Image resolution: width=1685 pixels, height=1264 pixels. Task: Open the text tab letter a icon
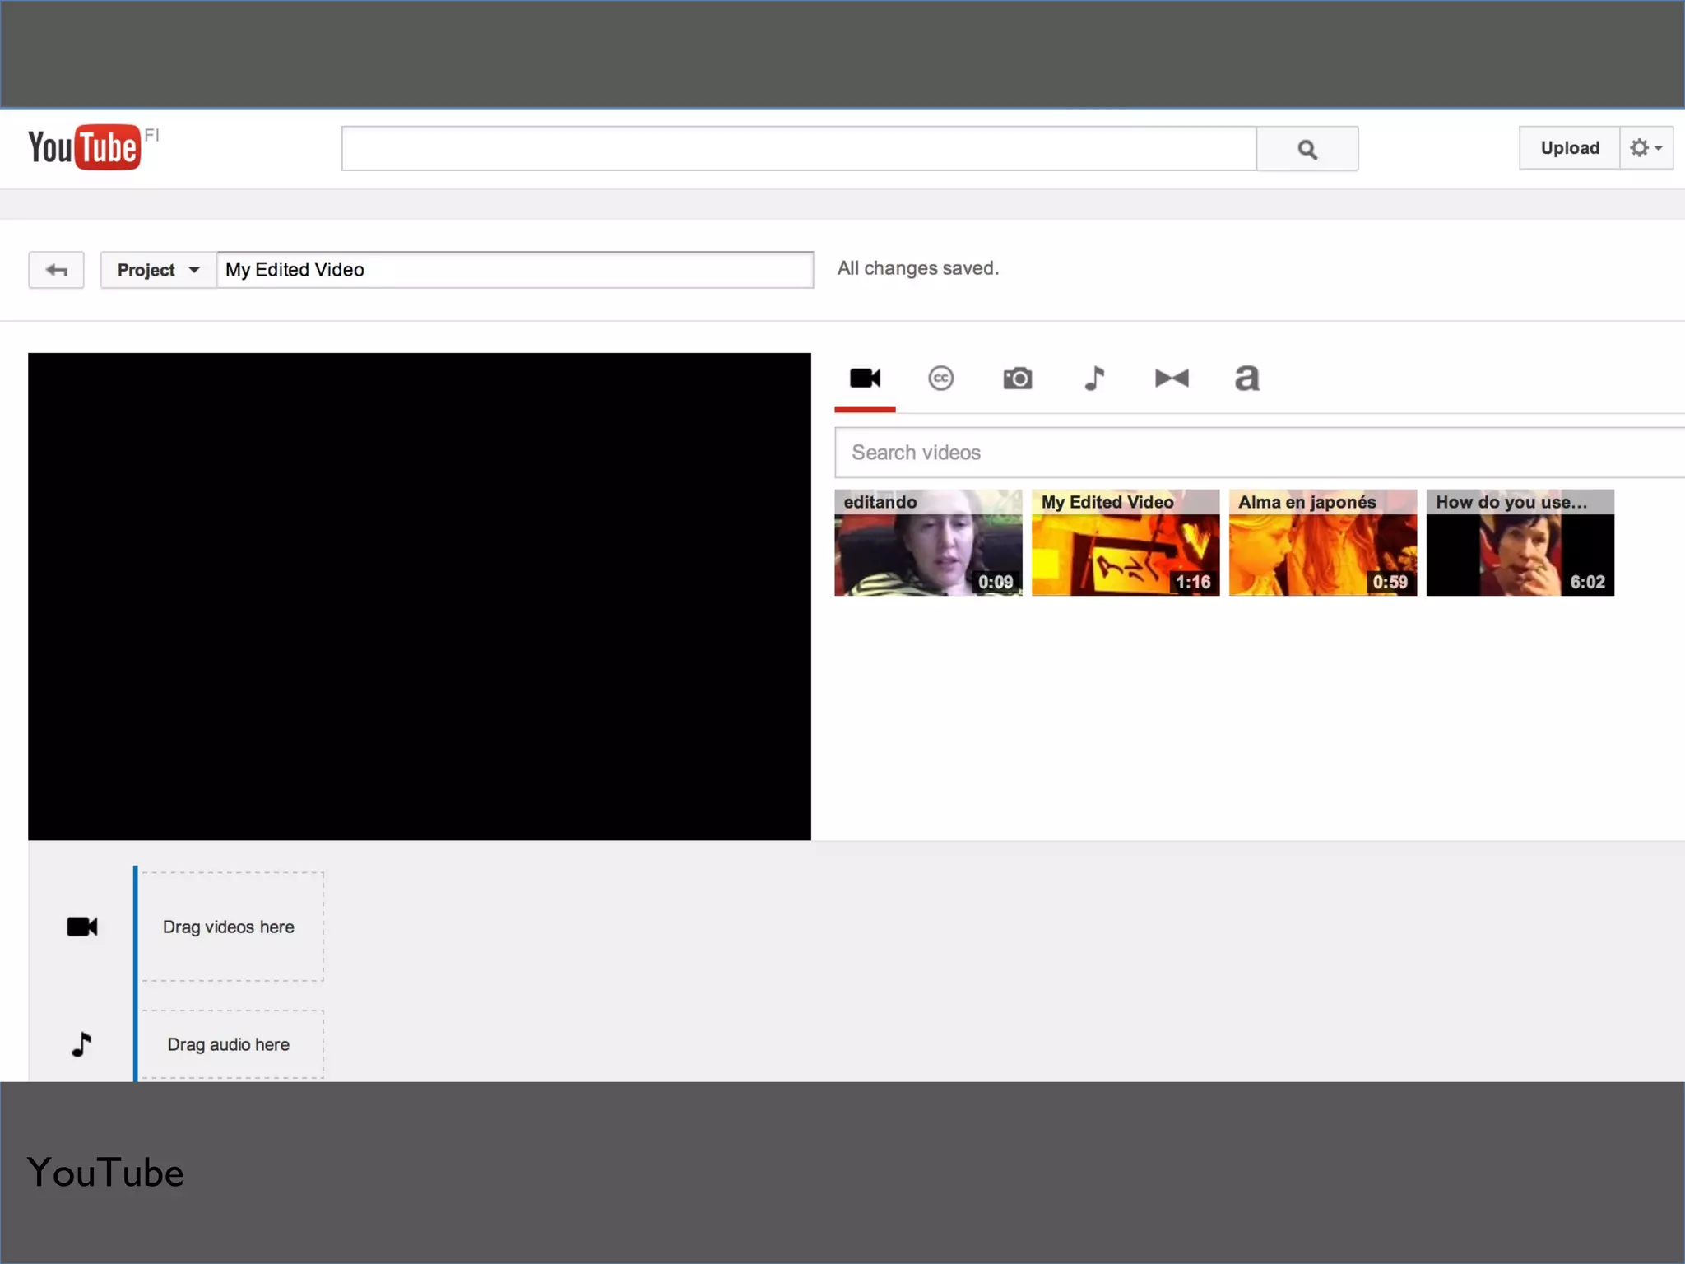point(1247,379)
